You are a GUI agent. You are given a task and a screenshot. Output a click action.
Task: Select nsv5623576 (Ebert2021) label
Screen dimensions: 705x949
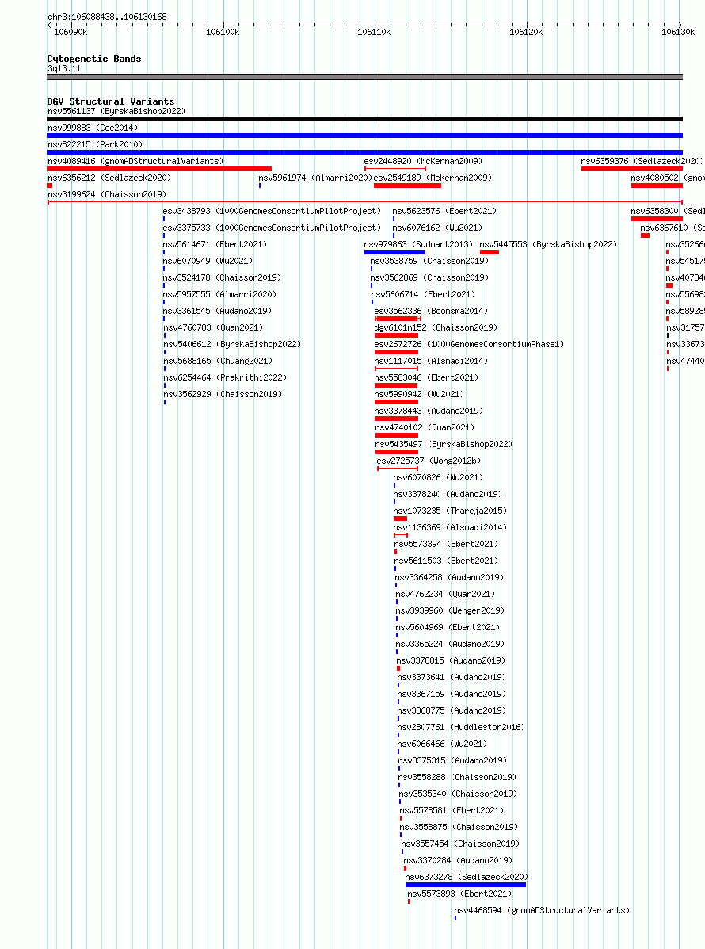pos(444,211)
